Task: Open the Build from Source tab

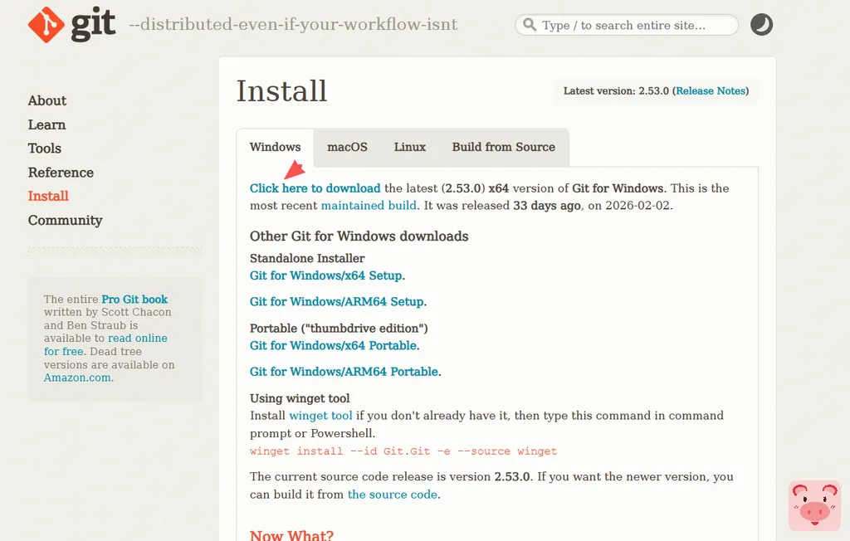Action: pyautogui.click(x=504, y=148)
